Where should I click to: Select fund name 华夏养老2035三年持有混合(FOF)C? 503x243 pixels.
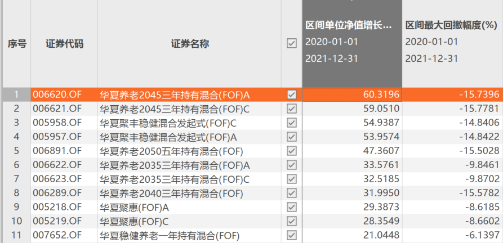click(x=175, y=179)
